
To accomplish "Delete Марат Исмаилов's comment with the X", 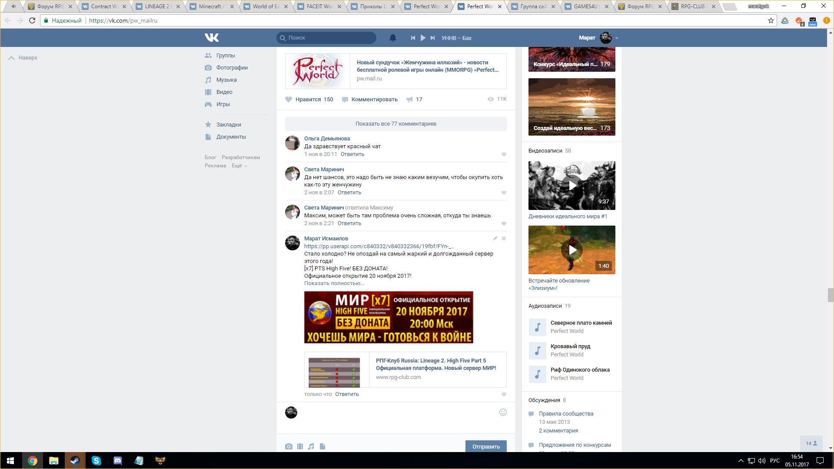I will [x=504, y=238].
